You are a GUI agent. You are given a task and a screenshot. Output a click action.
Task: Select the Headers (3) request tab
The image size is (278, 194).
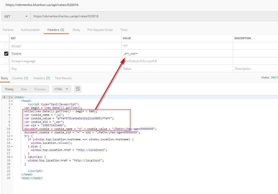coord(56,30)
